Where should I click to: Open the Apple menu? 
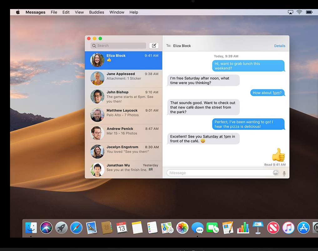coord(18,12)
